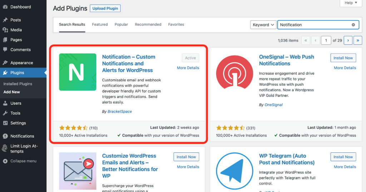Click the envelope Better Notifications thumbnail
The width and height of the screenshot is (366, 192).
pos(78,171)
